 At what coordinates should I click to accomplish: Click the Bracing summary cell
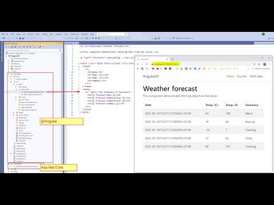pyautogui.click(x=250, y=122)
